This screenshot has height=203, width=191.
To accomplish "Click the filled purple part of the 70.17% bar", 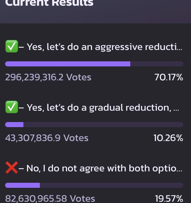I will (68, 64).
